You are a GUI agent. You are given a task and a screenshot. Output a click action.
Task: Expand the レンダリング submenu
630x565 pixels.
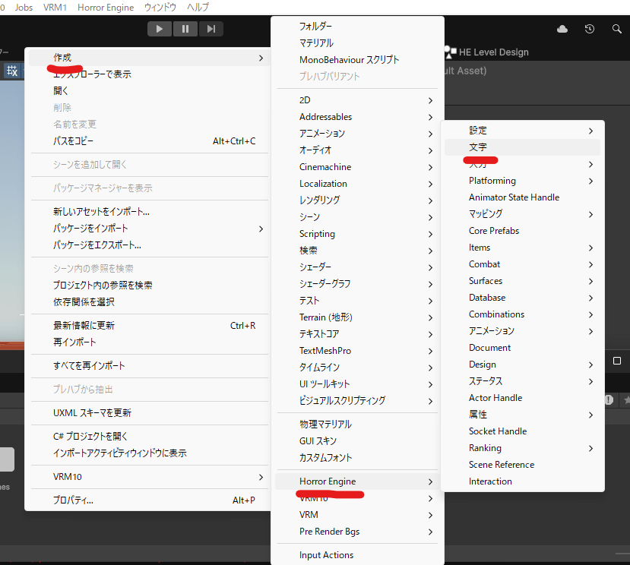coord(358,200)
